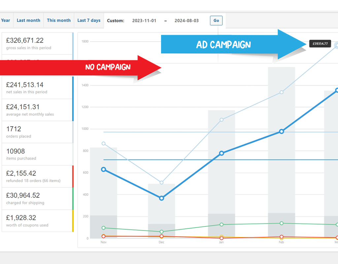Select the net sales £241,513.14 legend item
Screen dimensions: 338x264
tap(37, 88)
